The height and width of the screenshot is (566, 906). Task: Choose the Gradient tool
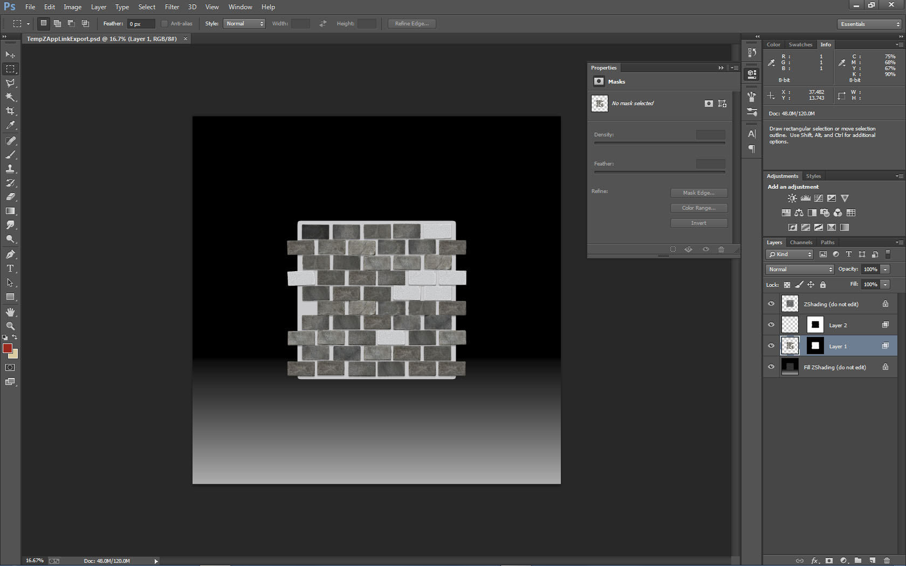click(10, 211)
